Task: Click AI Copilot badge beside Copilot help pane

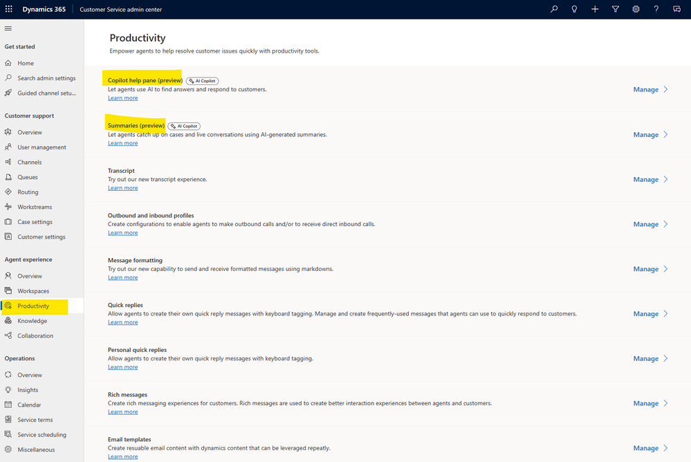Action: [x=202, y=81]
